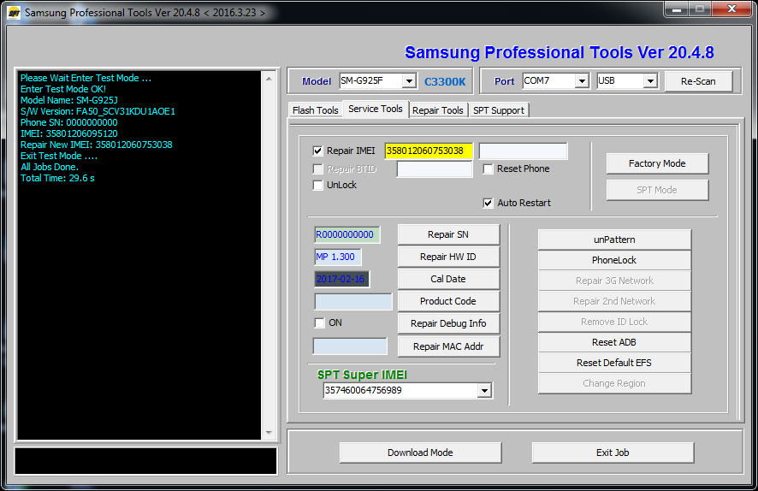
Task: Click the empty MAC address field
Action: 350,346
